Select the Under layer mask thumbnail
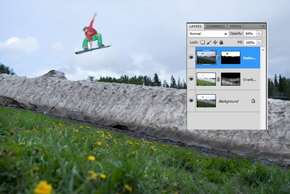This screenshot has height=194, width=290. (x=230, y=58)
